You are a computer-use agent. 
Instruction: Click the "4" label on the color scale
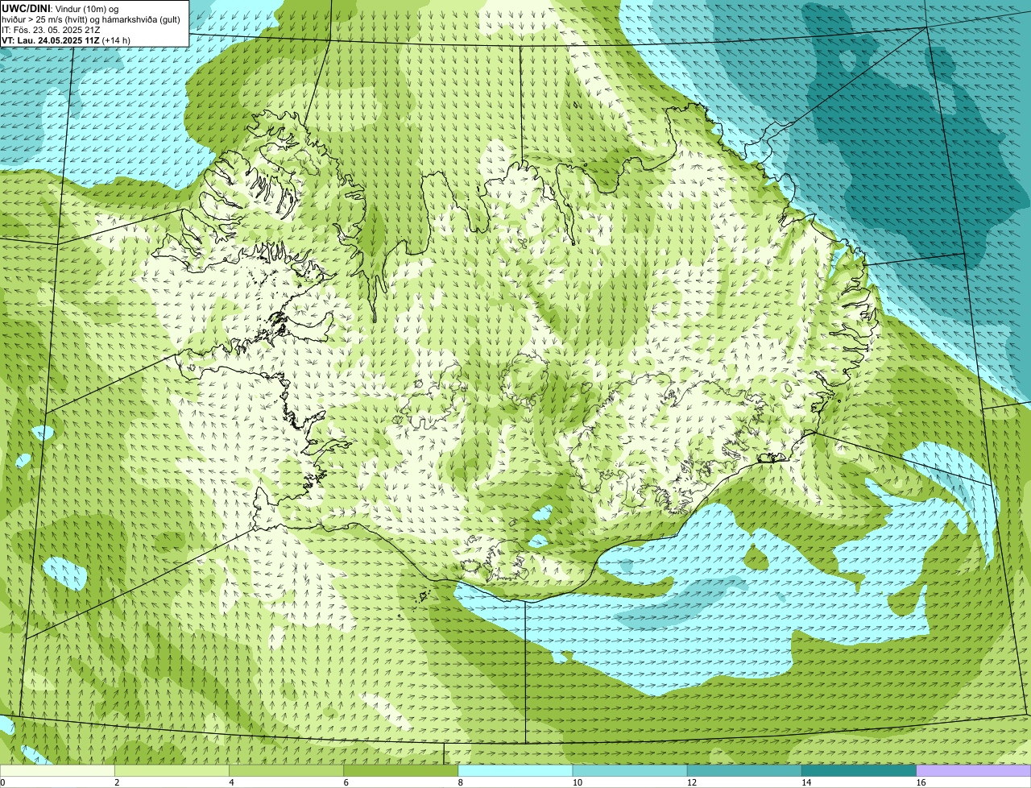tap(231, 782)
